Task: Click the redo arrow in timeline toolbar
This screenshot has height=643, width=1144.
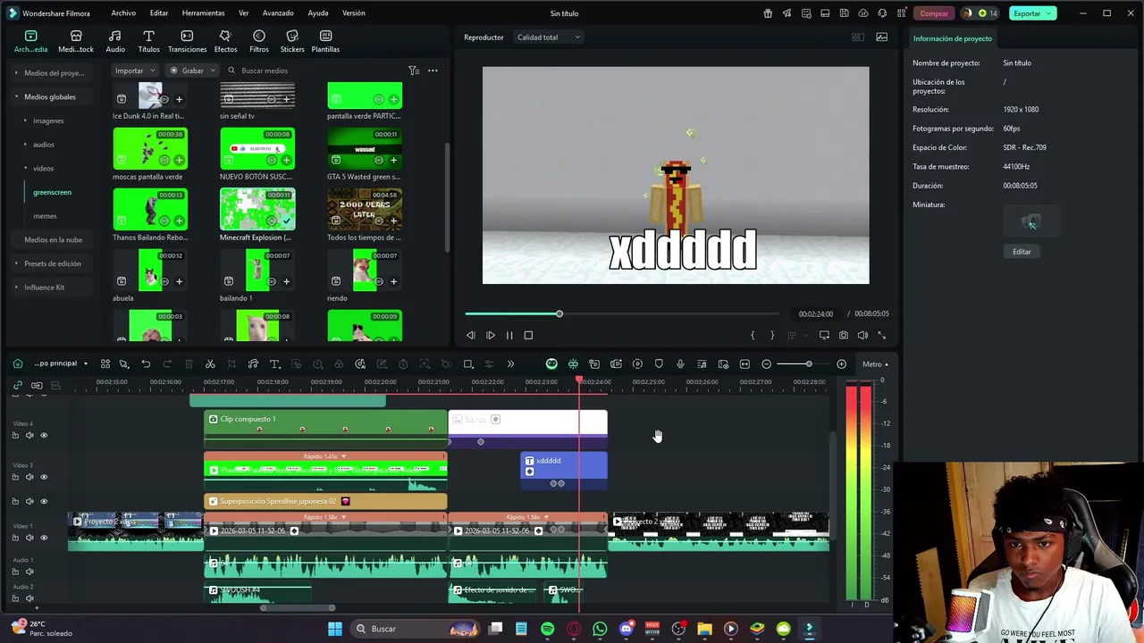Action: click(167, 364)
